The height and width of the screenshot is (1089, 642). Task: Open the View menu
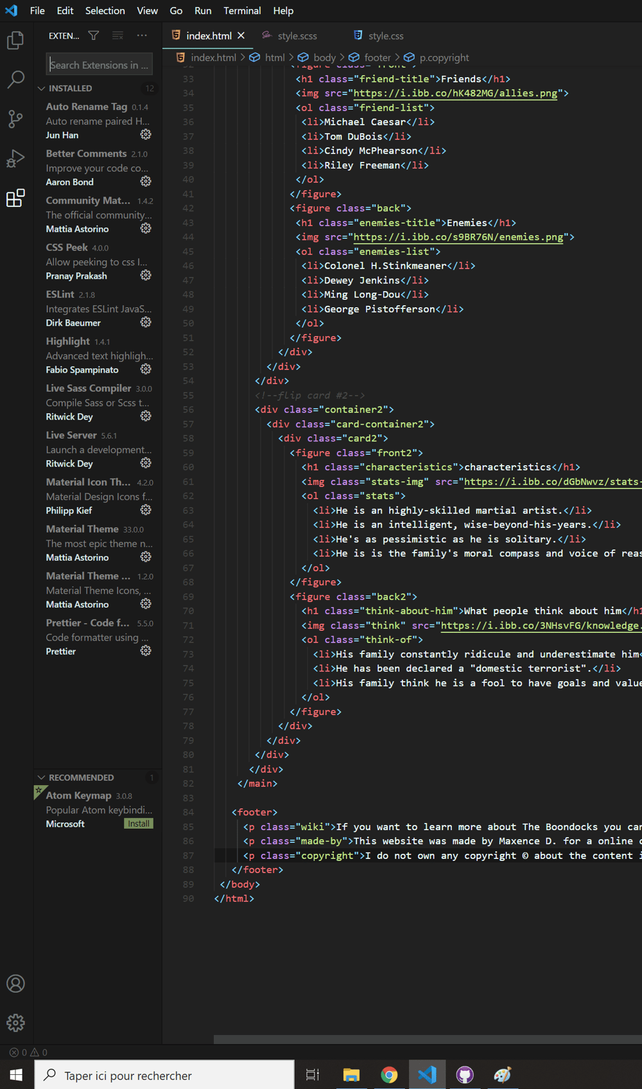(x=147, y=10)
